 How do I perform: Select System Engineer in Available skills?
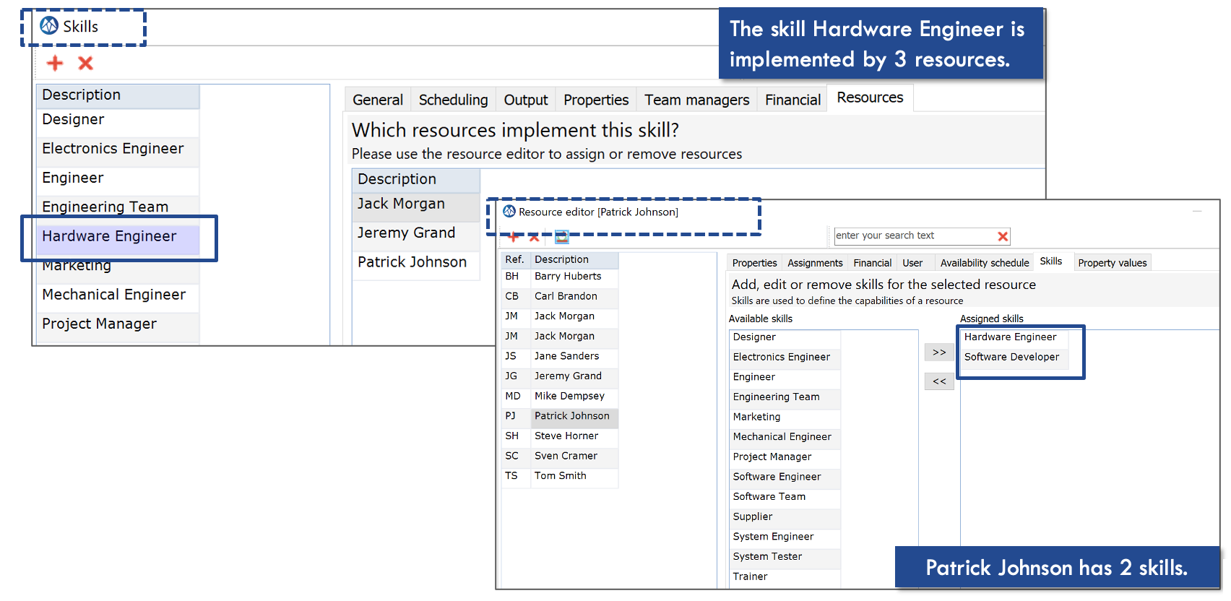[x=785, y=537]
